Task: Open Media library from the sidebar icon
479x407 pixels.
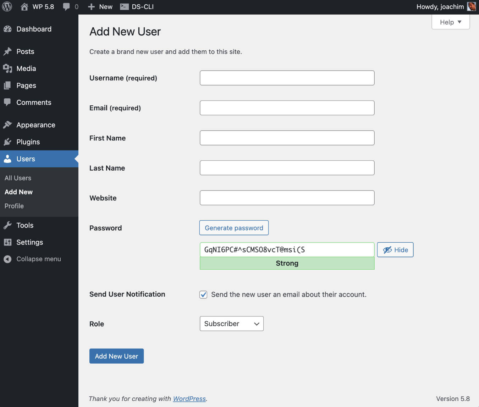Action: pyautogui.click(x=7, y=68)
